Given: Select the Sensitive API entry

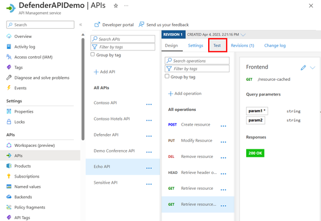Looking at the screenshot, I should tap(106, 182).
